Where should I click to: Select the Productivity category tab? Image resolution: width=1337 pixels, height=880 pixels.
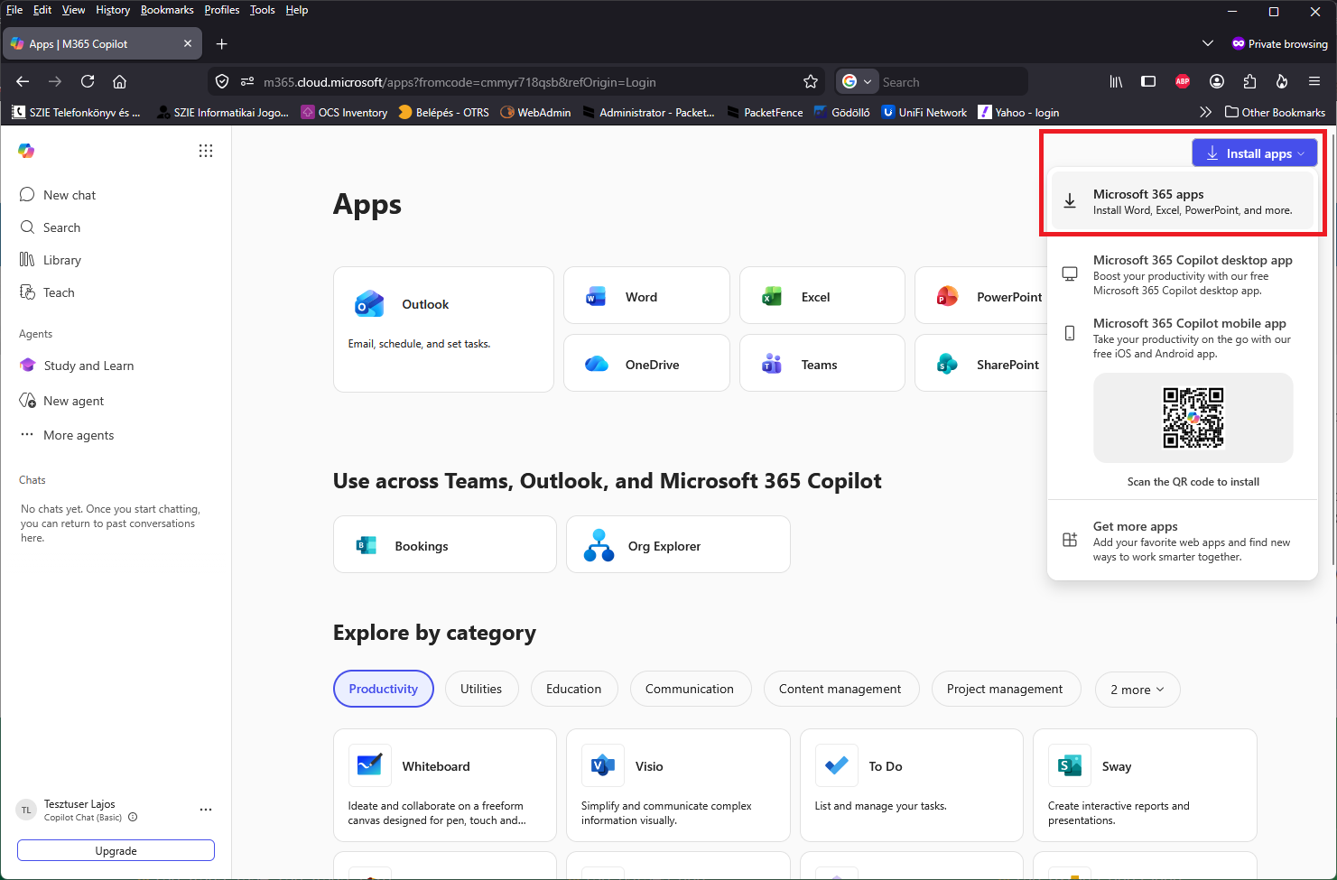[x=384, y=690]
